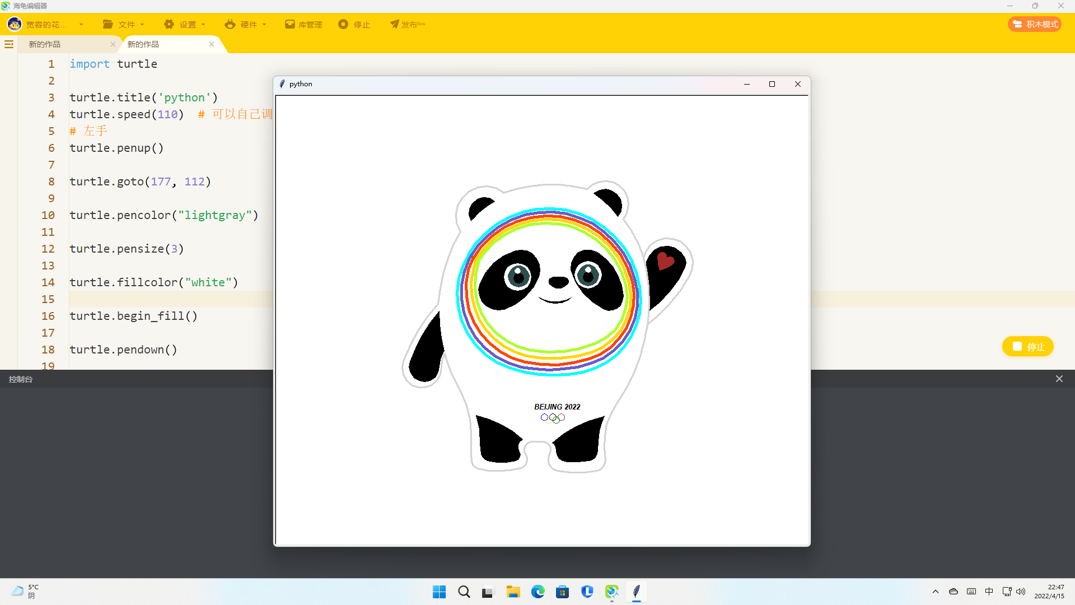Click line number 15 in gutter
1075x605 pixels.
[x=48, y=299]
